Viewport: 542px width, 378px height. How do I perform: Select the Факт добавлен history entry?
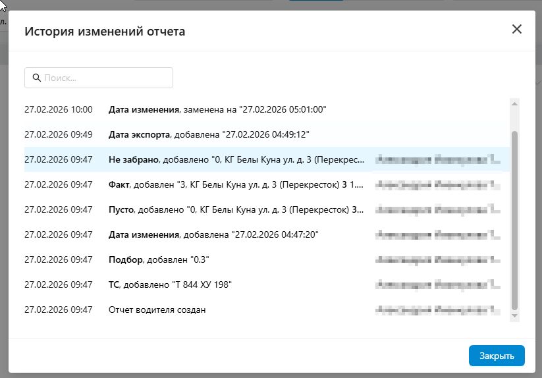pyautogui.click(x=236, y=184)
